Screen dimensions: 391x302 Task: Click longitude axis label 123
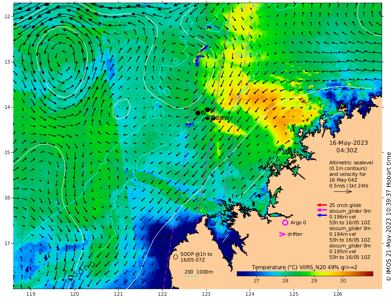206,294
